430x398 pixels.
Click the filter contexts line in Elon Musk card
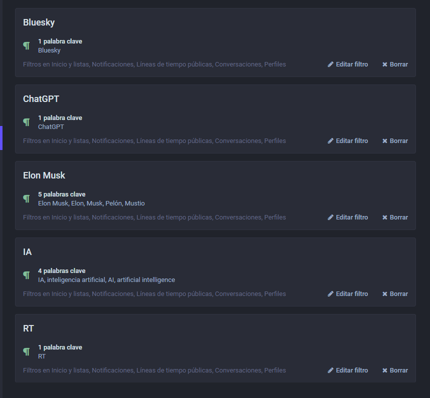[154, 217]
